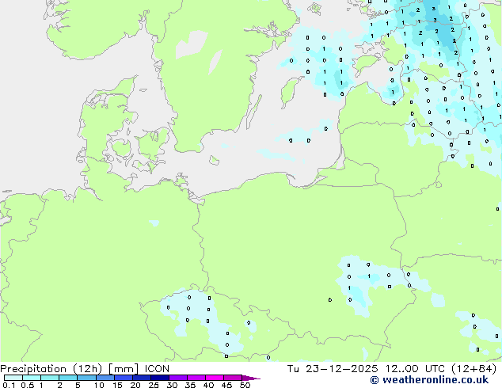Click the 'Precipitation (12h) [mm] ICON' title
502x388 pixels.
click(85, 369)
